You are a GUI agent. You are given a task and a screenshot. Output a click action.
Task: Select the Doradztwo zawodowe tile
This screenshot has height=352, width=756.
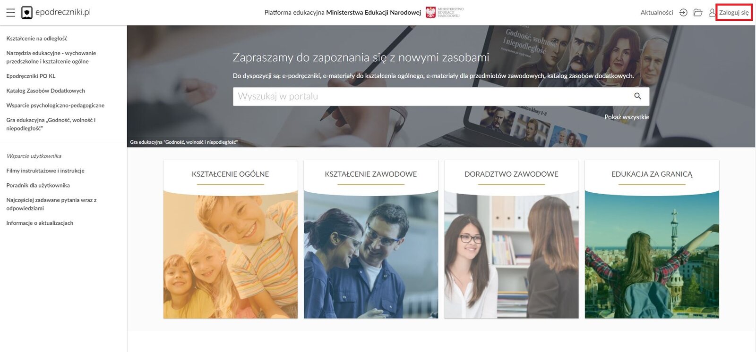[x=511, y=239]
